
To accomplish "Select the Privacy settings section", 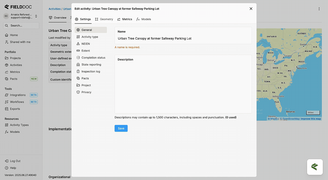I will (86, 92).
